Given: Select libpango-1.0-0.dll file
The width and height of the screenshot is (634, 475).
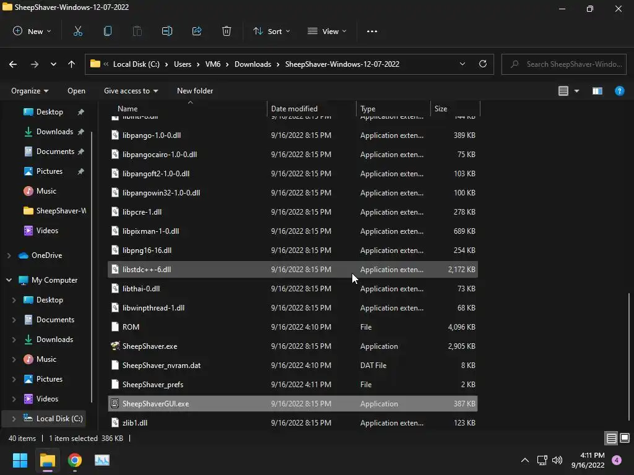Looking at the screenshot, I should (293, 135).
